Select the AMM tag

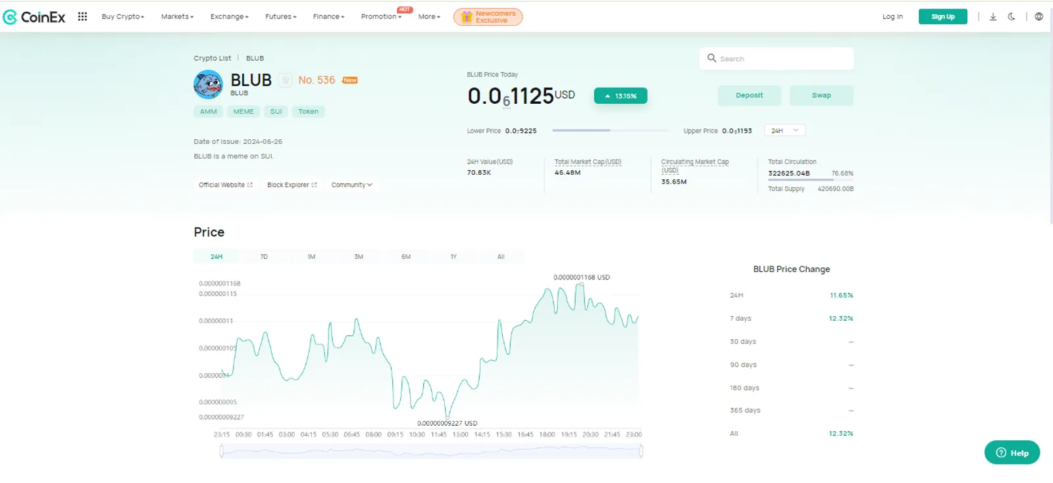(209, 112)
